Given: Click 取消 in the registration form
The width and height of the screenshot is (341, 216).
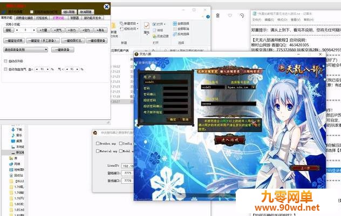Looking at the screenshot, I should click(x=185, y=119).
